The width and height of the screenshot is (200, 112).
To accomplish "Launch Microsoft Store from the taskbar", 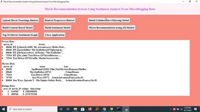I will pos(82,109).
